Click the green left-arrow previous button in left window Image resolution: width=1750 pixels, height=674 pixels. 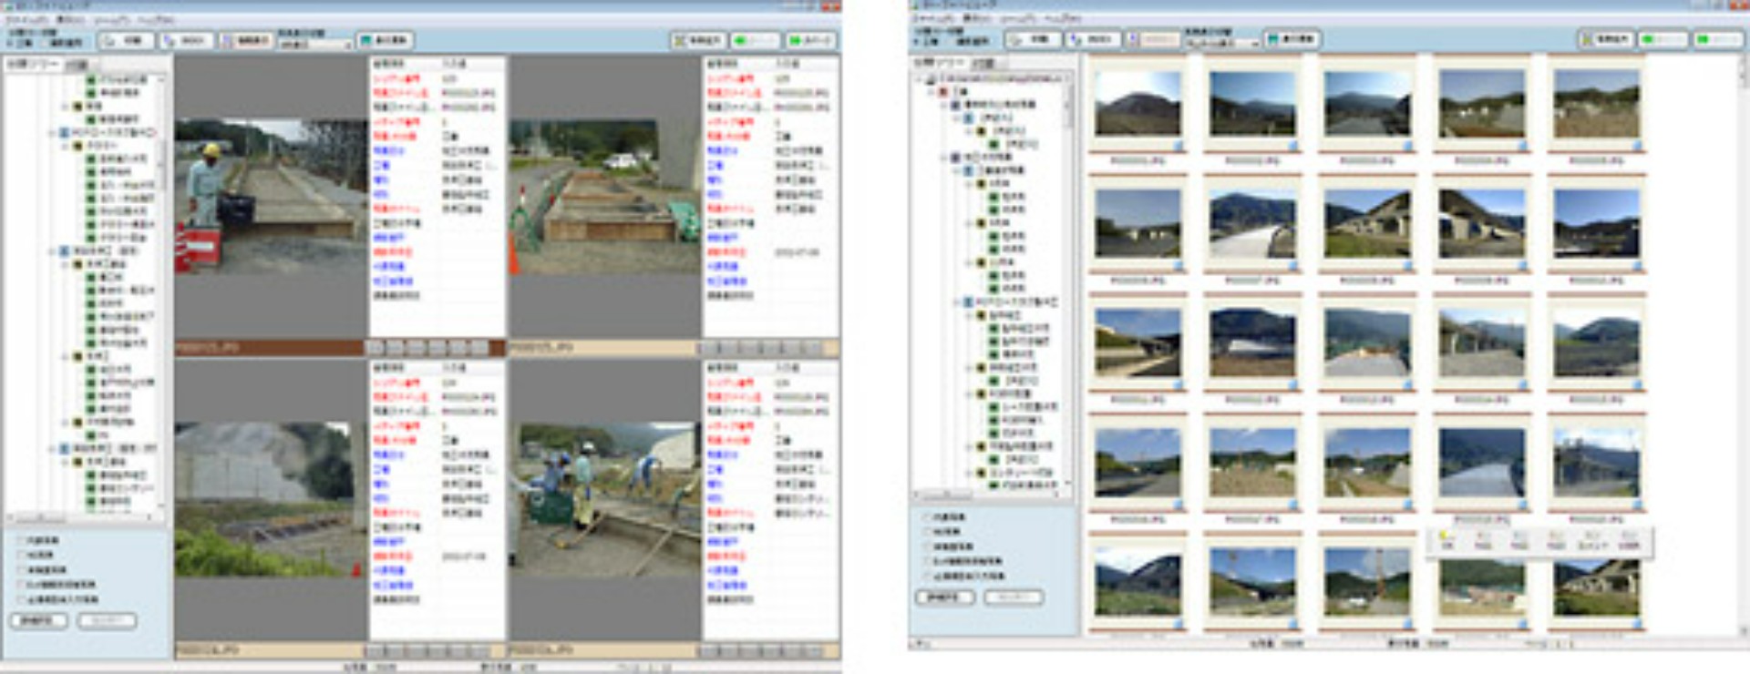[756, 41]
